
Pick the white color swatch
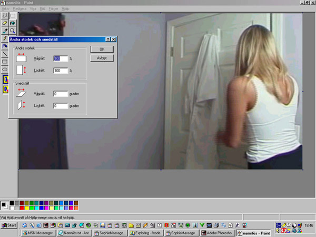pyautogui.click(x=12, y=208)
